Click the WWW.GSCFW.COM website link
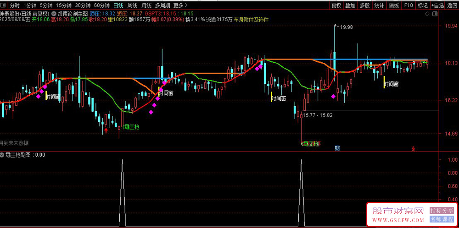 [x=398, y=220]
